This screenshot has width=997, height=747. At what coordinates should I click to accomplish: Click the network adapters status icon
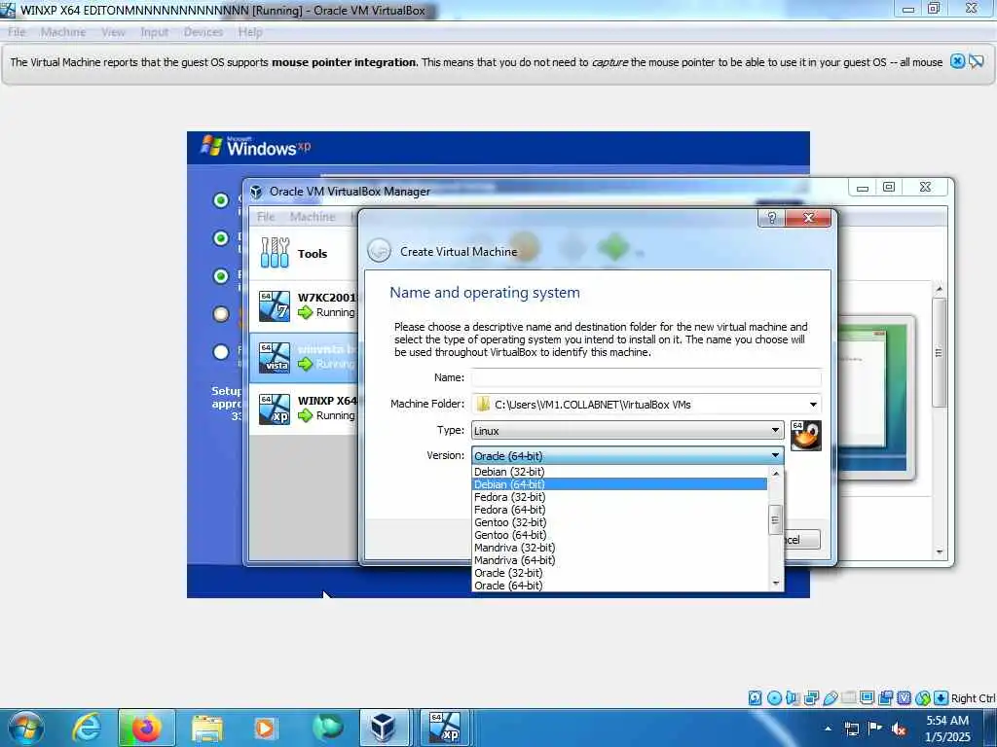811,698
